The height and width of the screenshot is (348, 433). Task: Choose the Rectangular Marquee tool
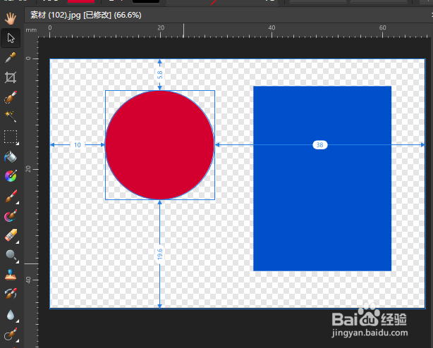point(11,137)
